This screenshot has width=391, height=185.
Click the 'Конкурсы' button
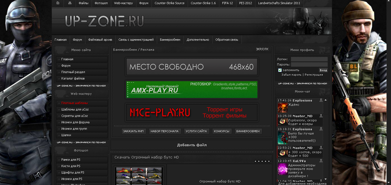click(x=222, y=131)
